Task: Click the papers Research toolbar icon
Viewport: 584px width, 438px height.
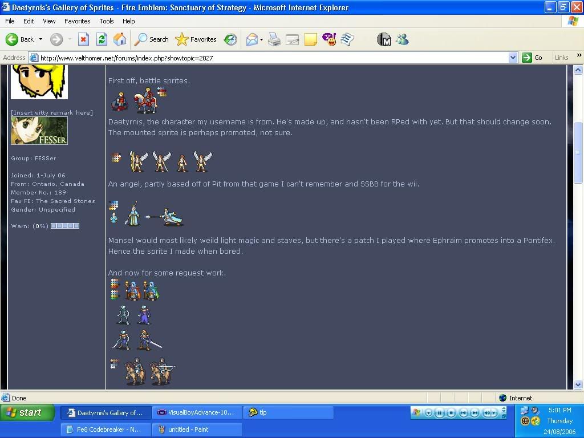Action: pos(347,39)
